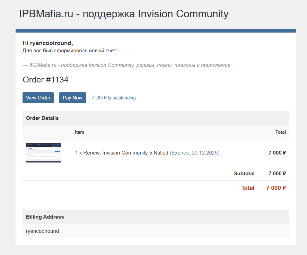Click the "Hi ryancoolround," greeting
This screenshot has width=307, height=255.
pos(48,43)
